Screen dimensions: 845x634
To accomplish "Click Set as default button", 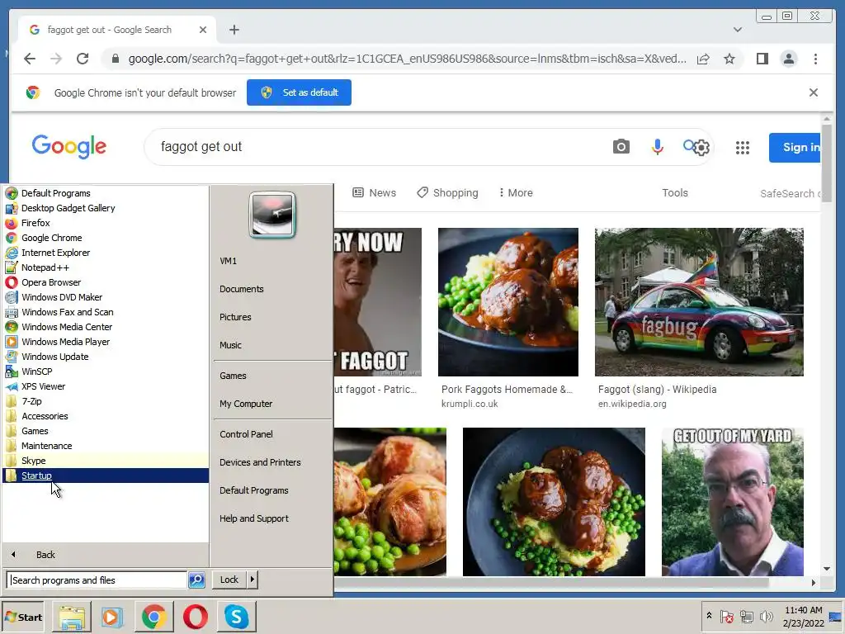I will [x=299, y=92].
